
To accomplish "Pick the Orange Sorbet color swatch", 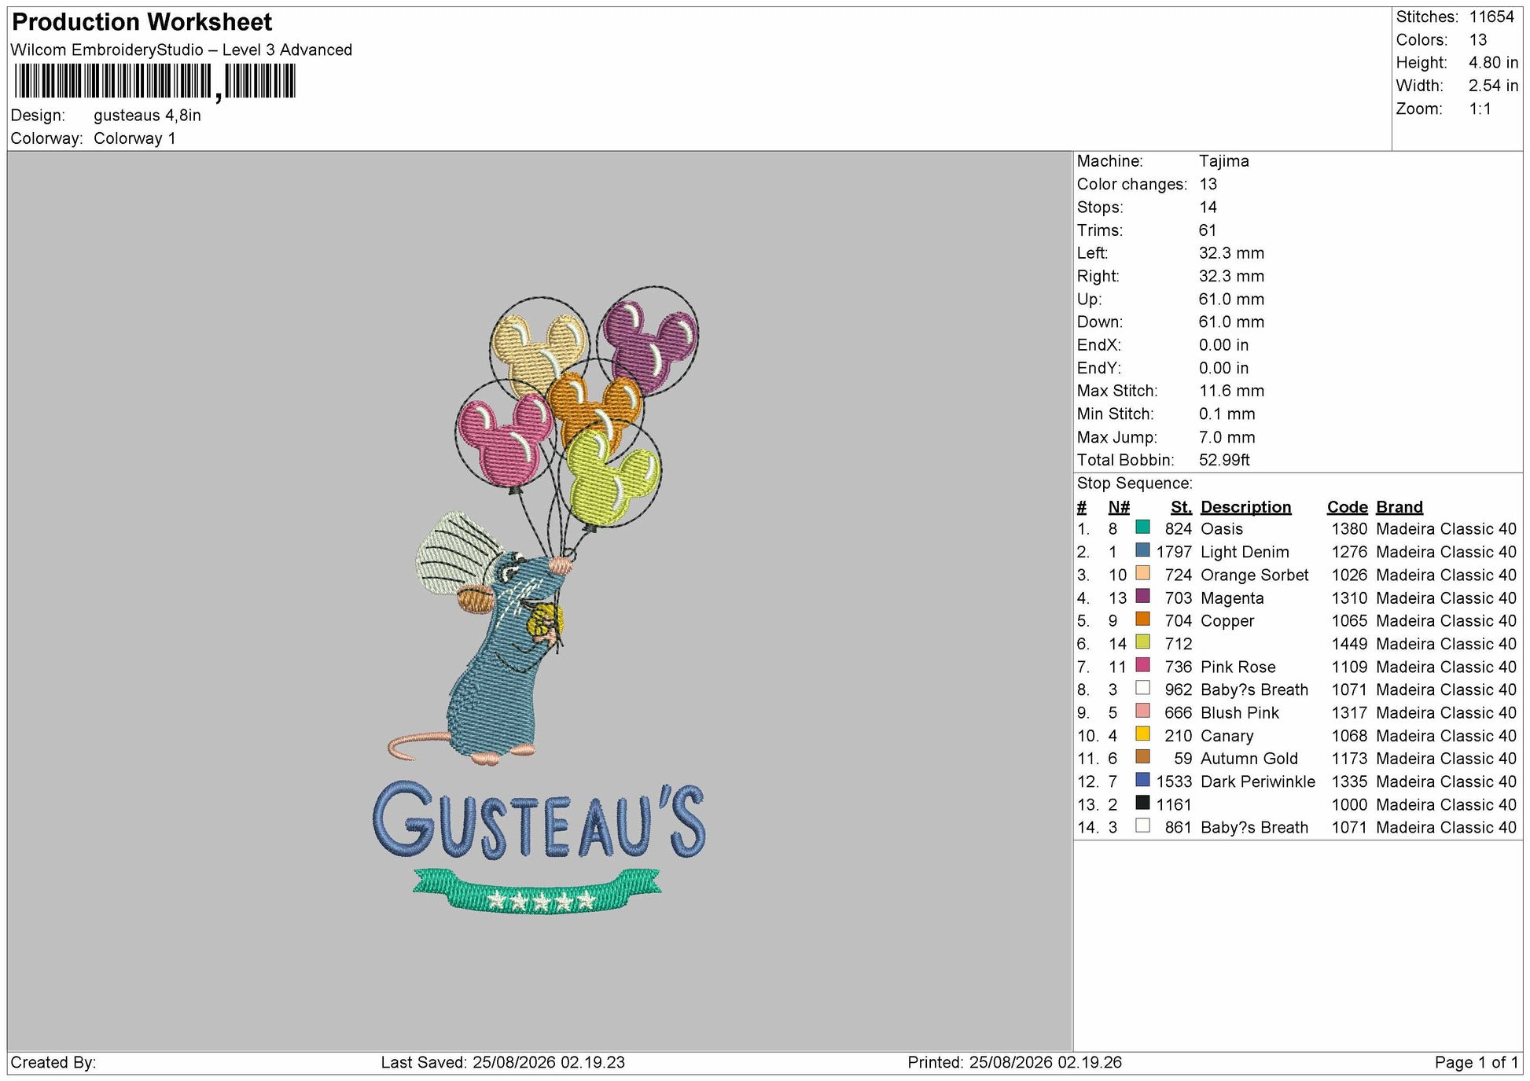I will (x=1142, y=573).
